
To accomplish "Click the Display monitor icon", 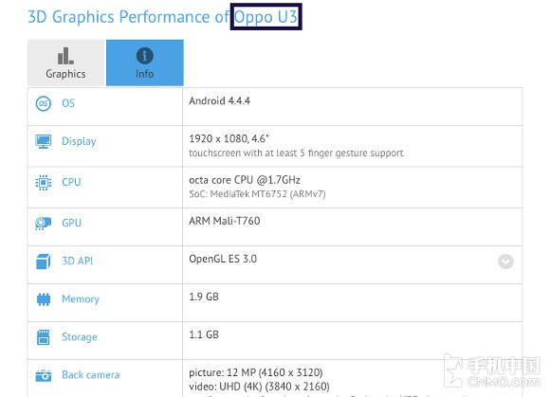I will point(43,141).
